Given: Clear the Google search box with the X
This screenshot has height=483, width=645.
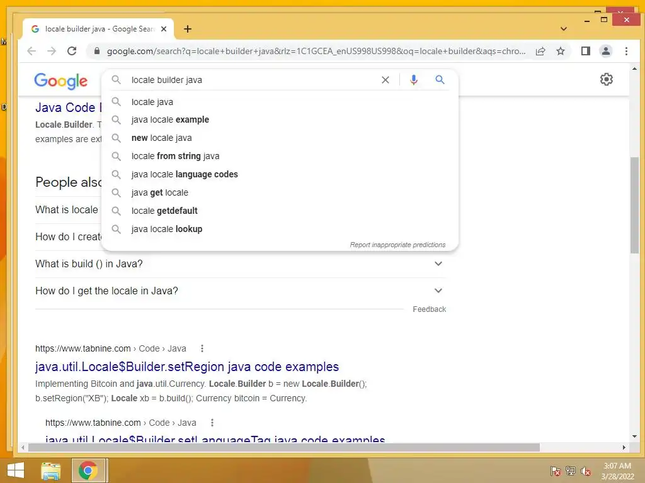Looking at the screenshot, I should click(385, 80).
